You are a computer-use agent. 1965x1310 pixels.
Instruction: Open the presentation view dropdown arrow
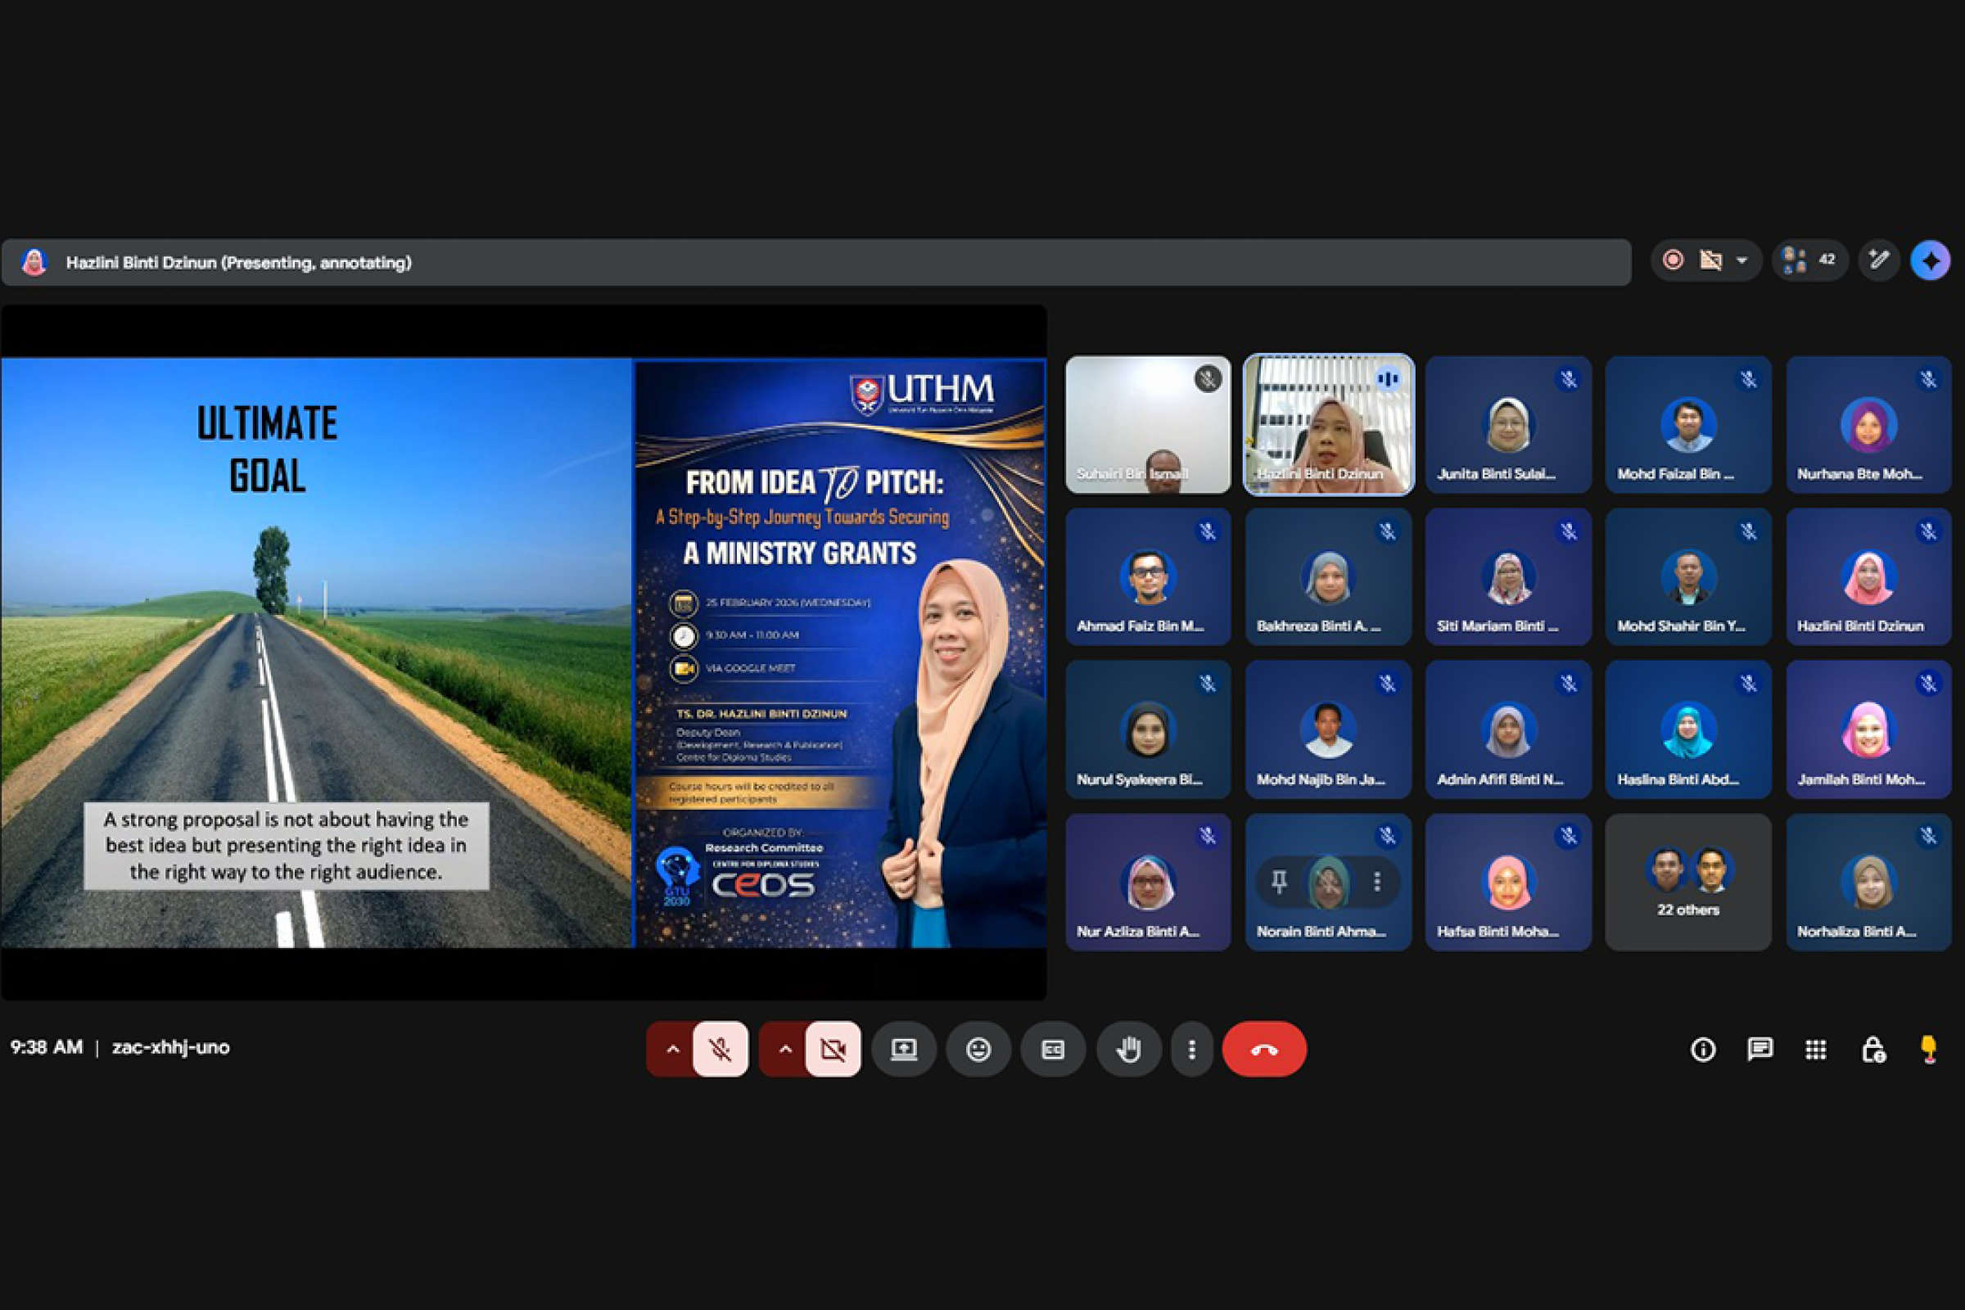click(x=1743, y=260)
